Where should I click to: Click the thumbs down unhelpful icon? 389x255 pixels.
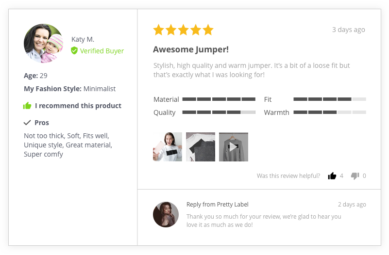click(355, 176)
